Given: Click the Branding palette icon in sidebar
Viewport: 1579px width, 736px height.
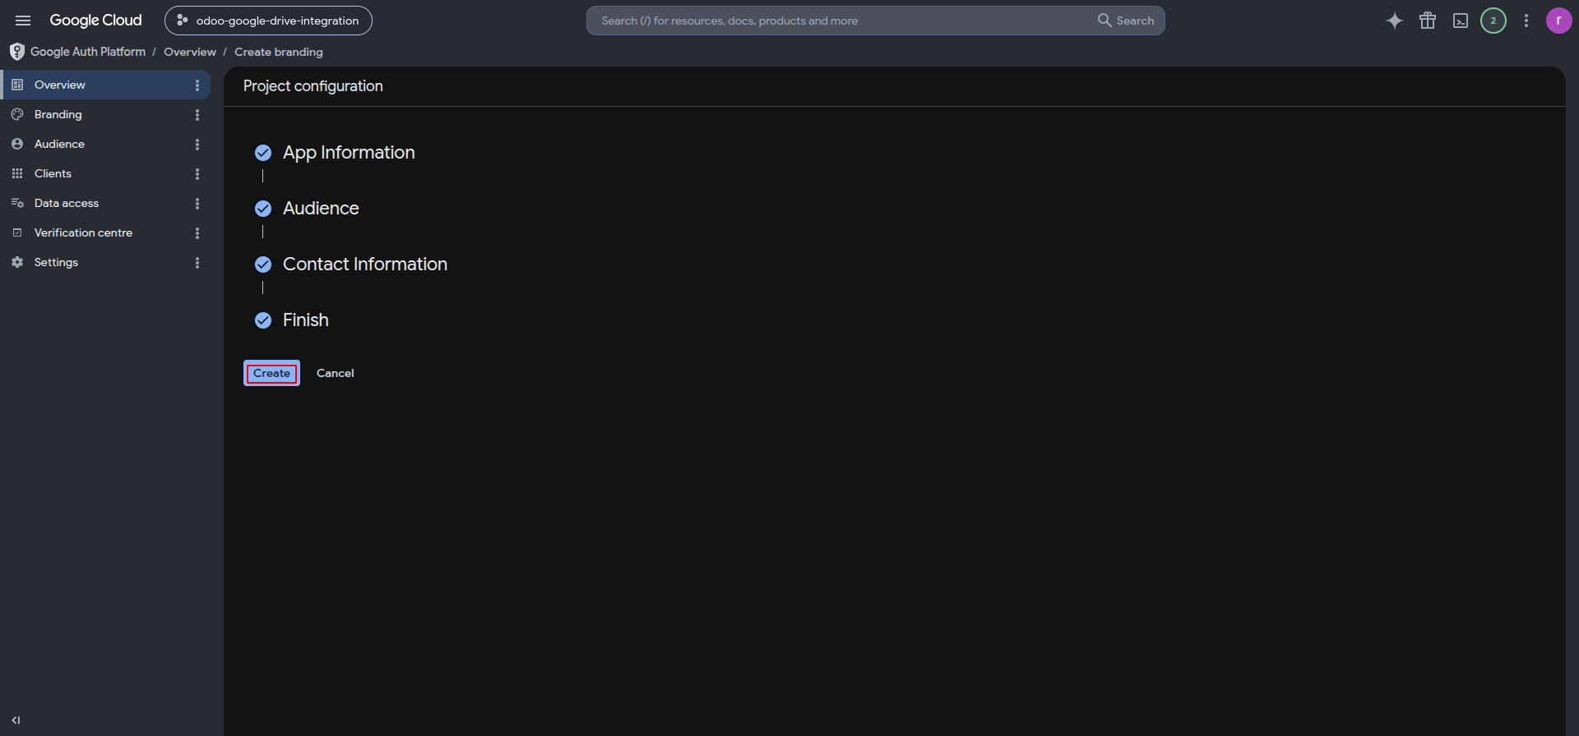Looking at the screenshot, I should coord(17,114).
